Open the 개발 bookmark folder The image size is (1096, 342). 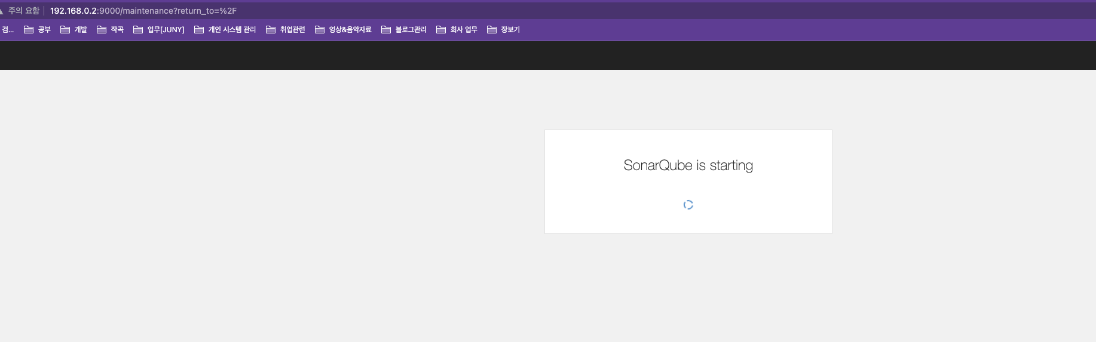tap(74, 29)
